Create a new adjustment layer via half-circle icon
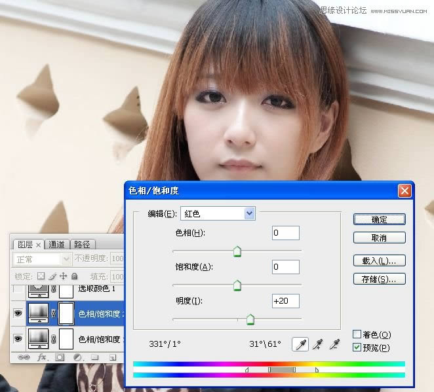The height and width of the screenshot is (392, 434). 77,358
